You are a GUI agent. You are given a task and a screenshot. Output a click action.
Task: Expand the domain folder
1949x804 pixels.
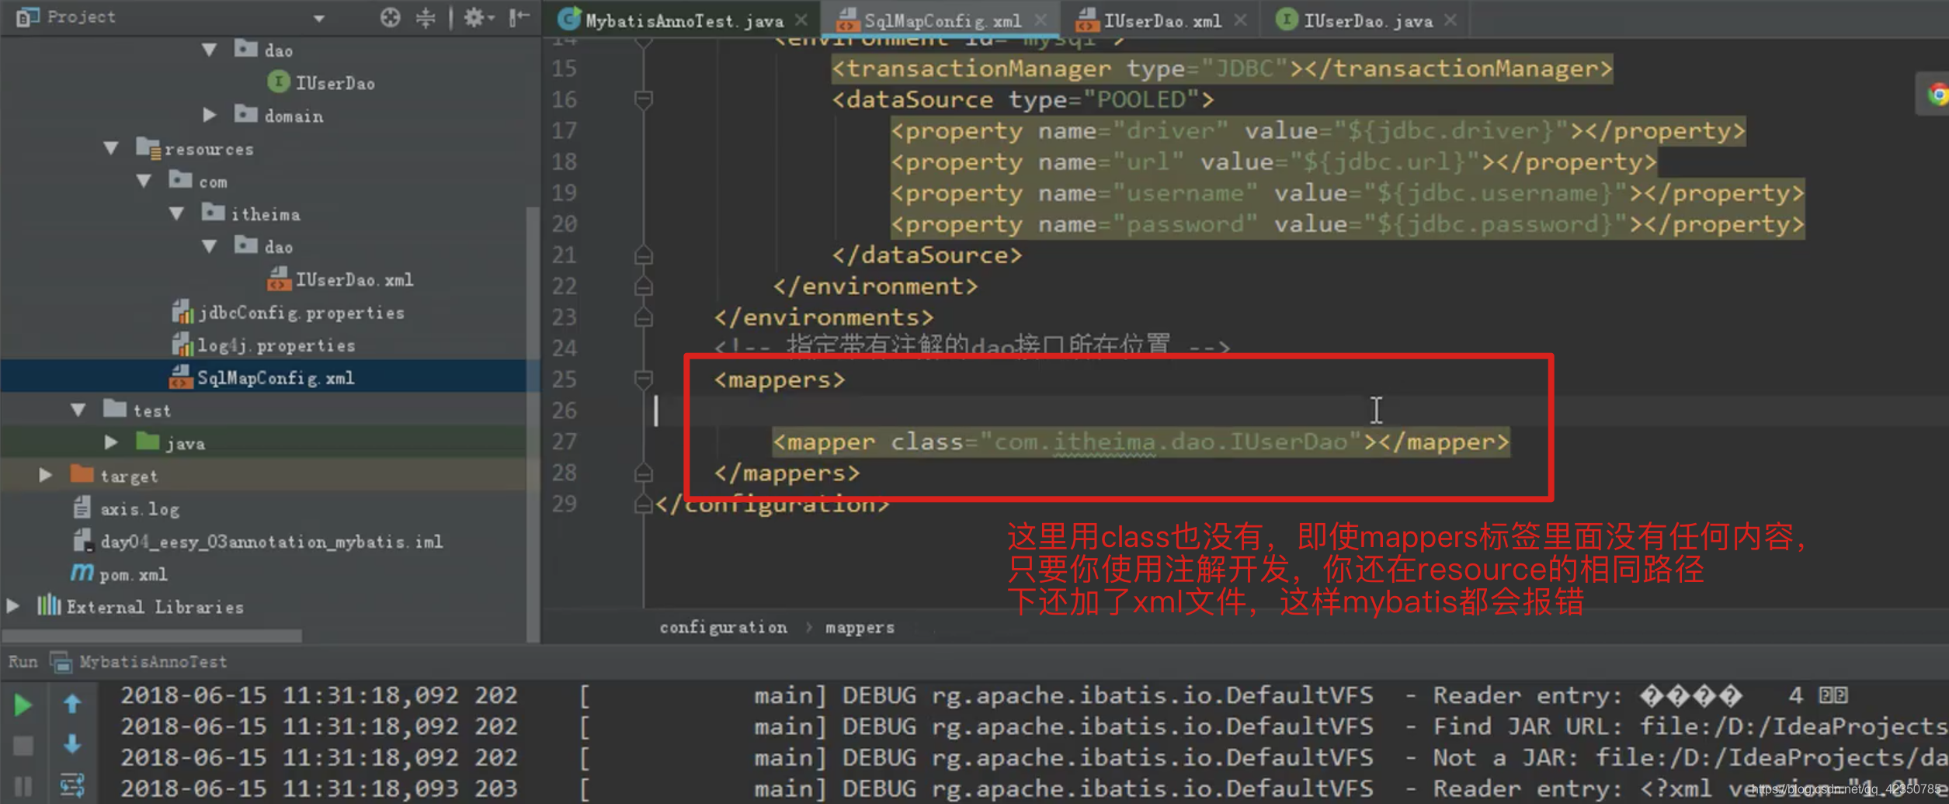[x=209, y=116]
